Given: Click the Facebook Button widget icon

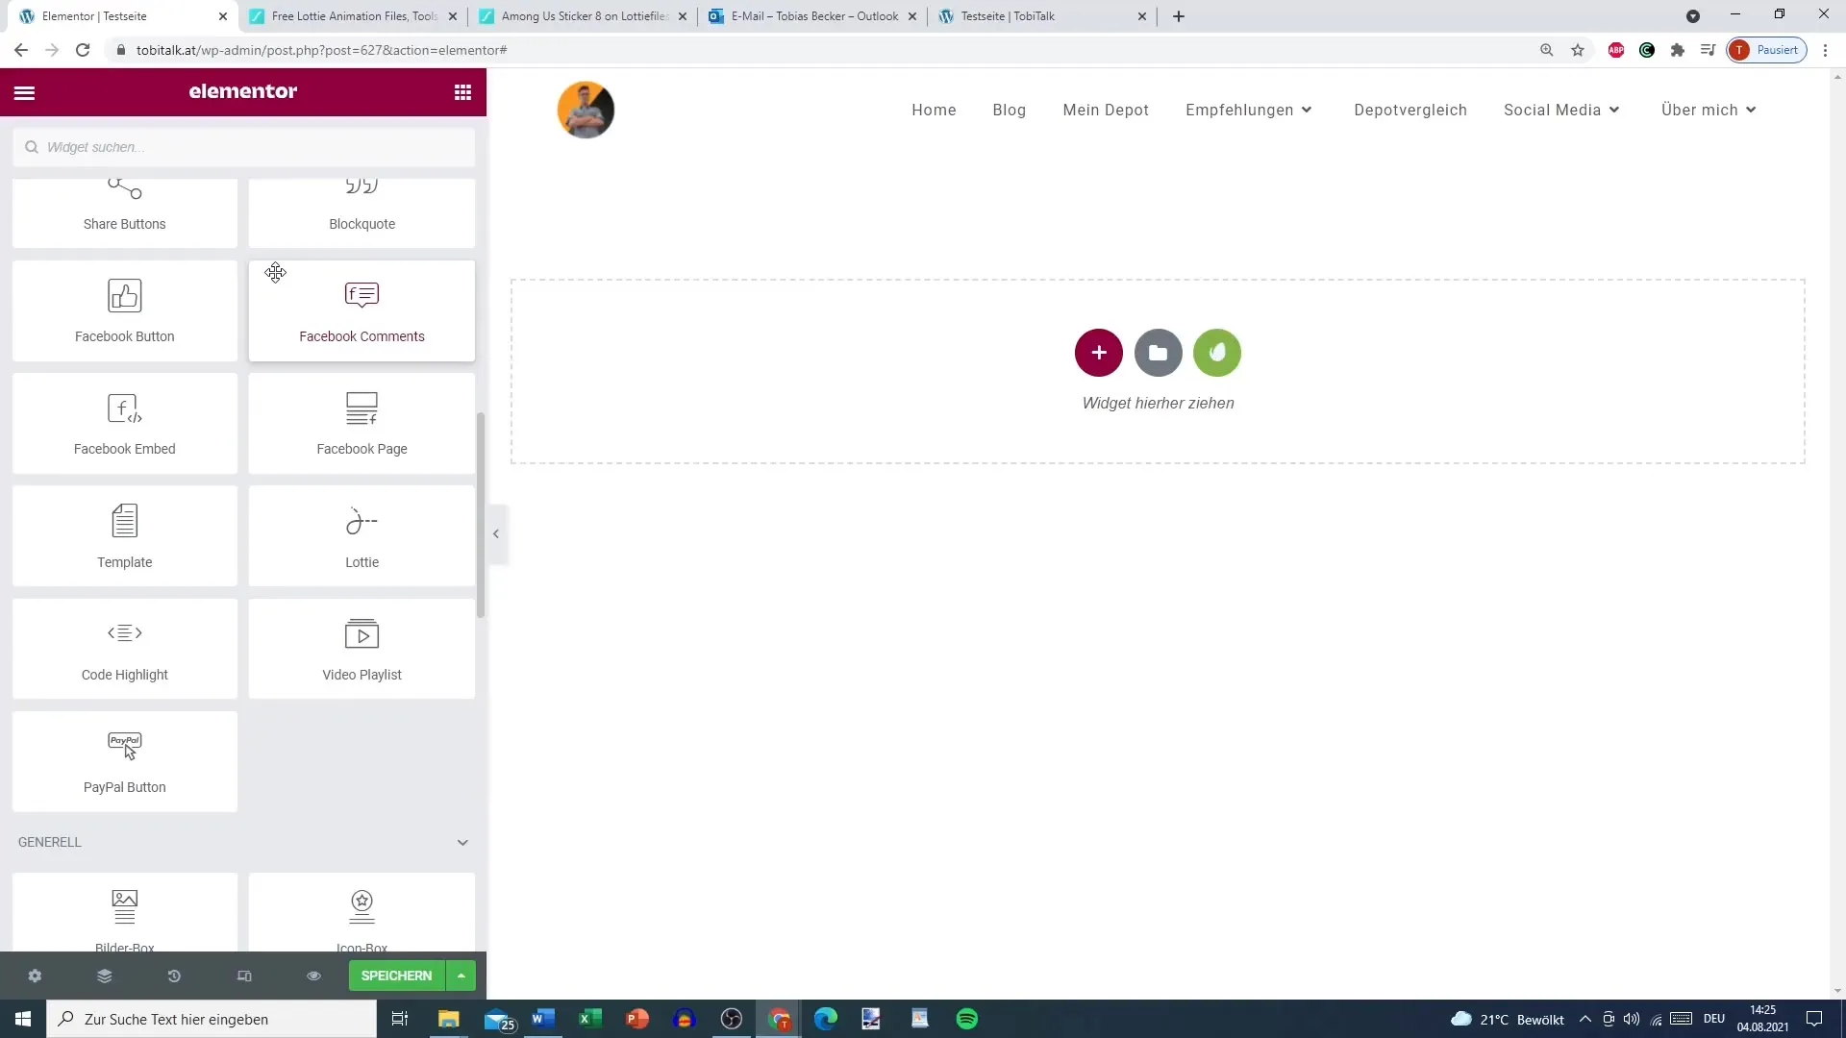Looking at the screenshot, I should [124, 295].
